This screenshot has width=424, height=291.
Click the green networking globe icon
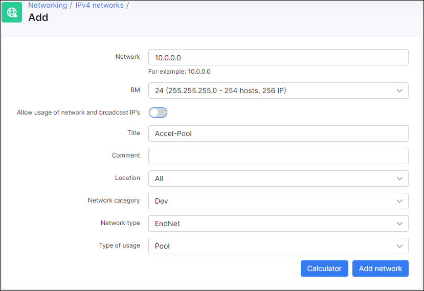[x=12, y=12]
